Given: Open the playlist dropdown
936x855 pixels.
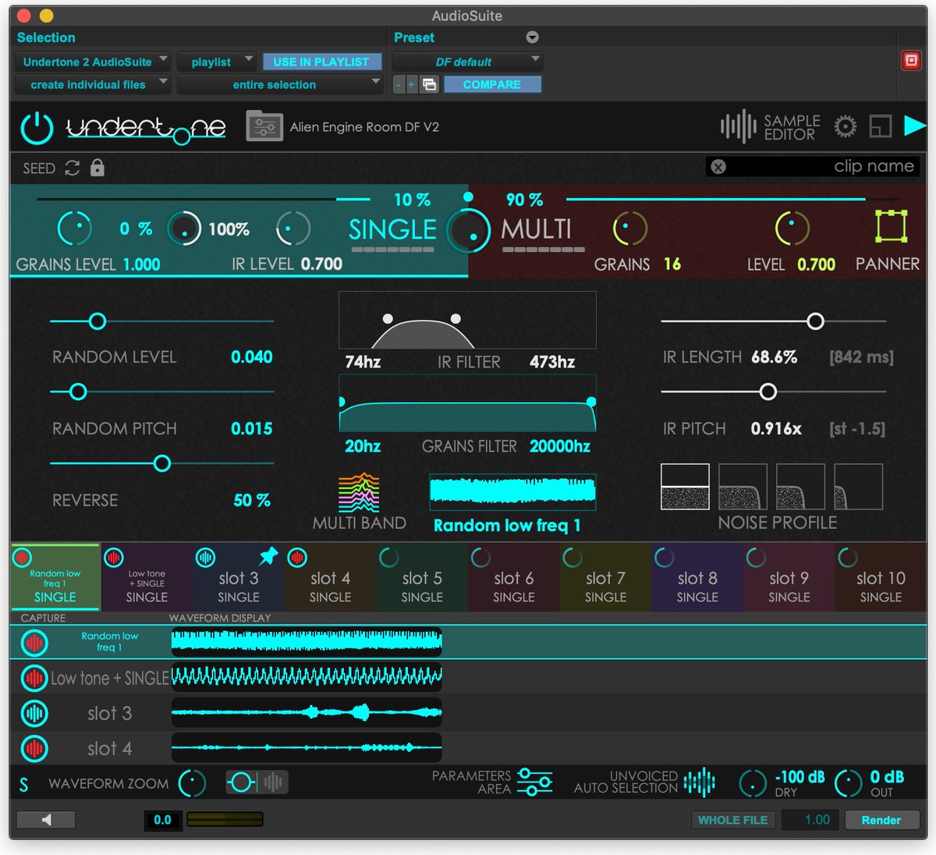Looking at the screenshot, I should pos(217,62).
